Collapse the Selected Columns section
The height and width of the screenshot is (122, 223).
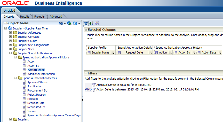click(x=86, y=30)
